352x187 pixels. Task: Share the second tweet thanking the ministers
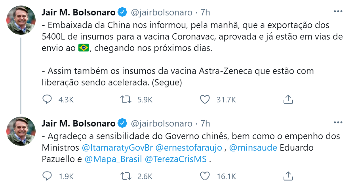(x=288, y=176)
